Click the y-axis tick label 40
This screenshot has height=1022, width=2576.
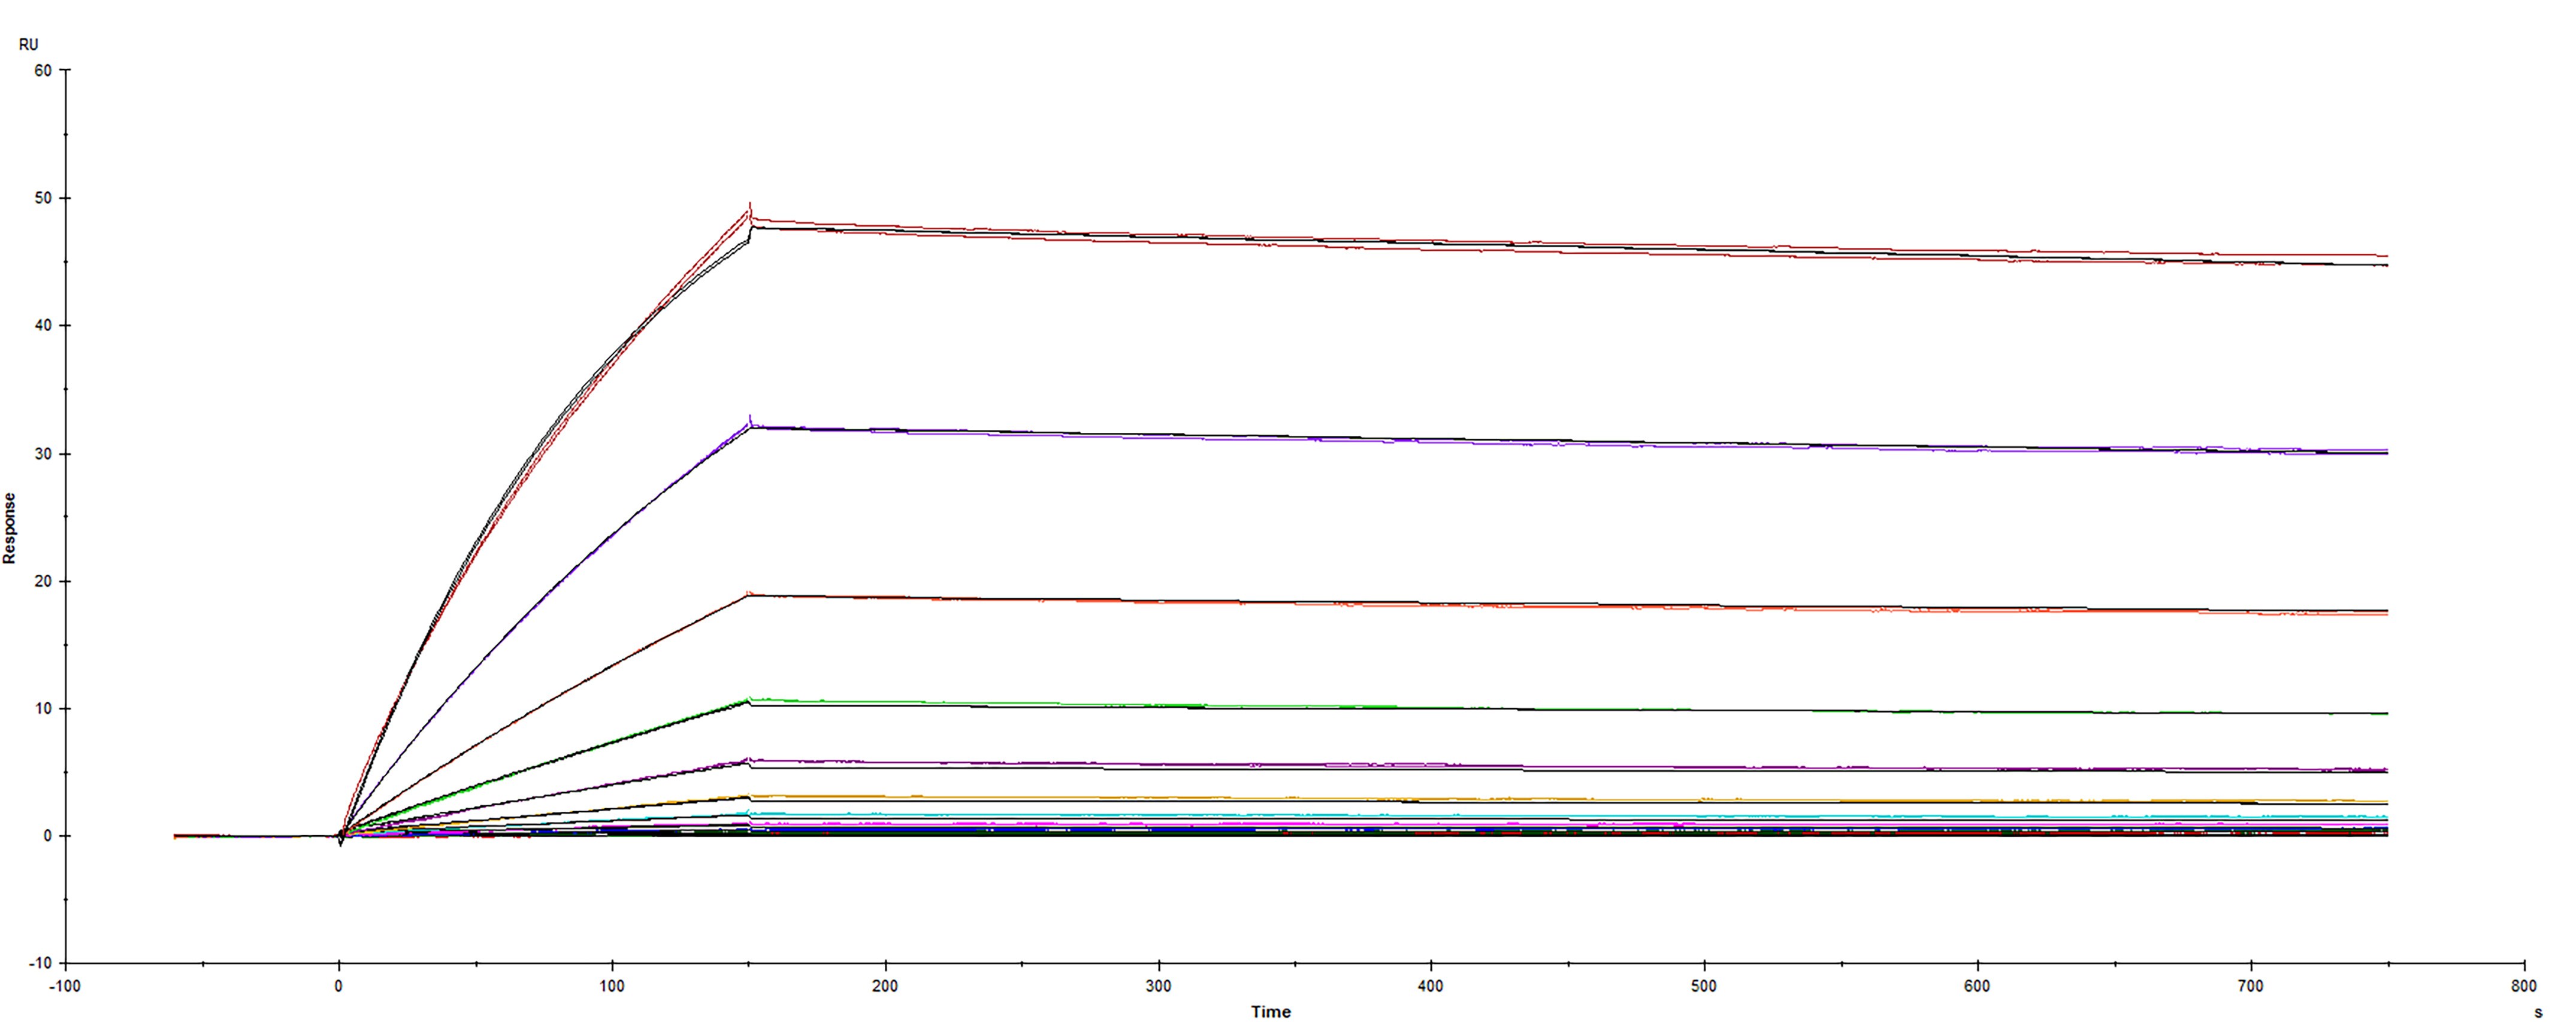pos(43,326)
